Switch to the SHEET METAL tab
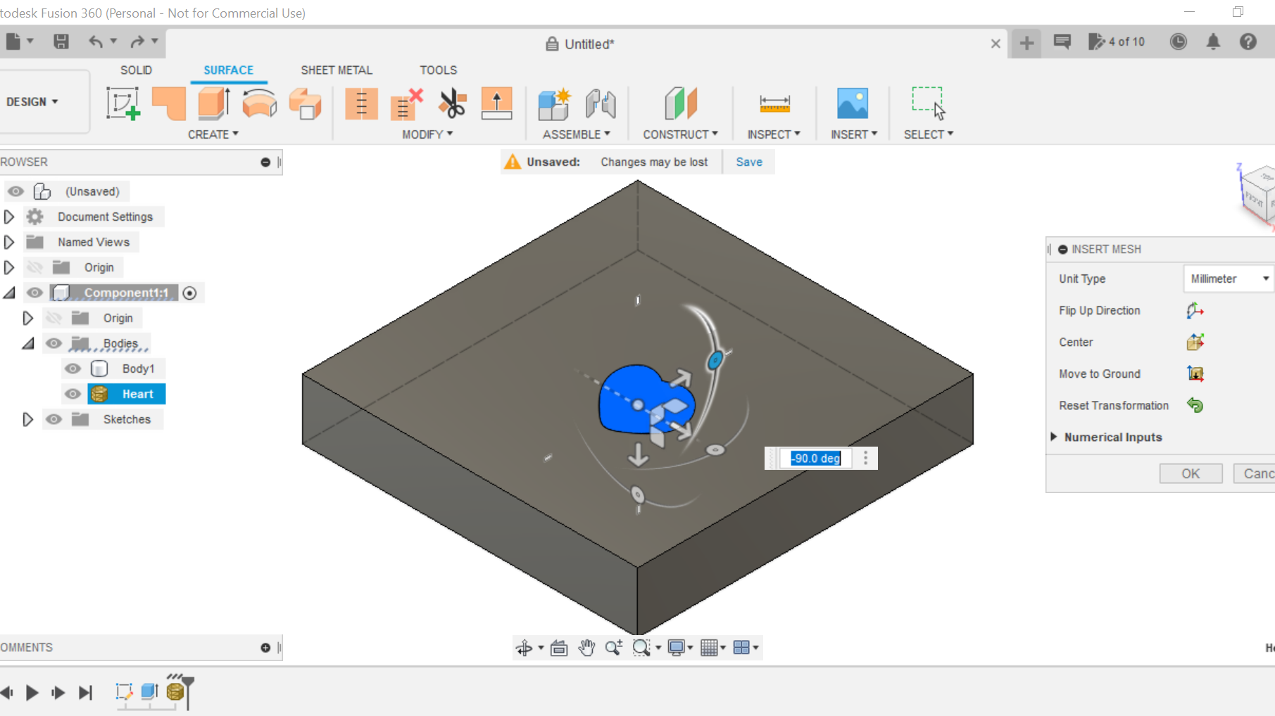 click(x=336, y=70)
